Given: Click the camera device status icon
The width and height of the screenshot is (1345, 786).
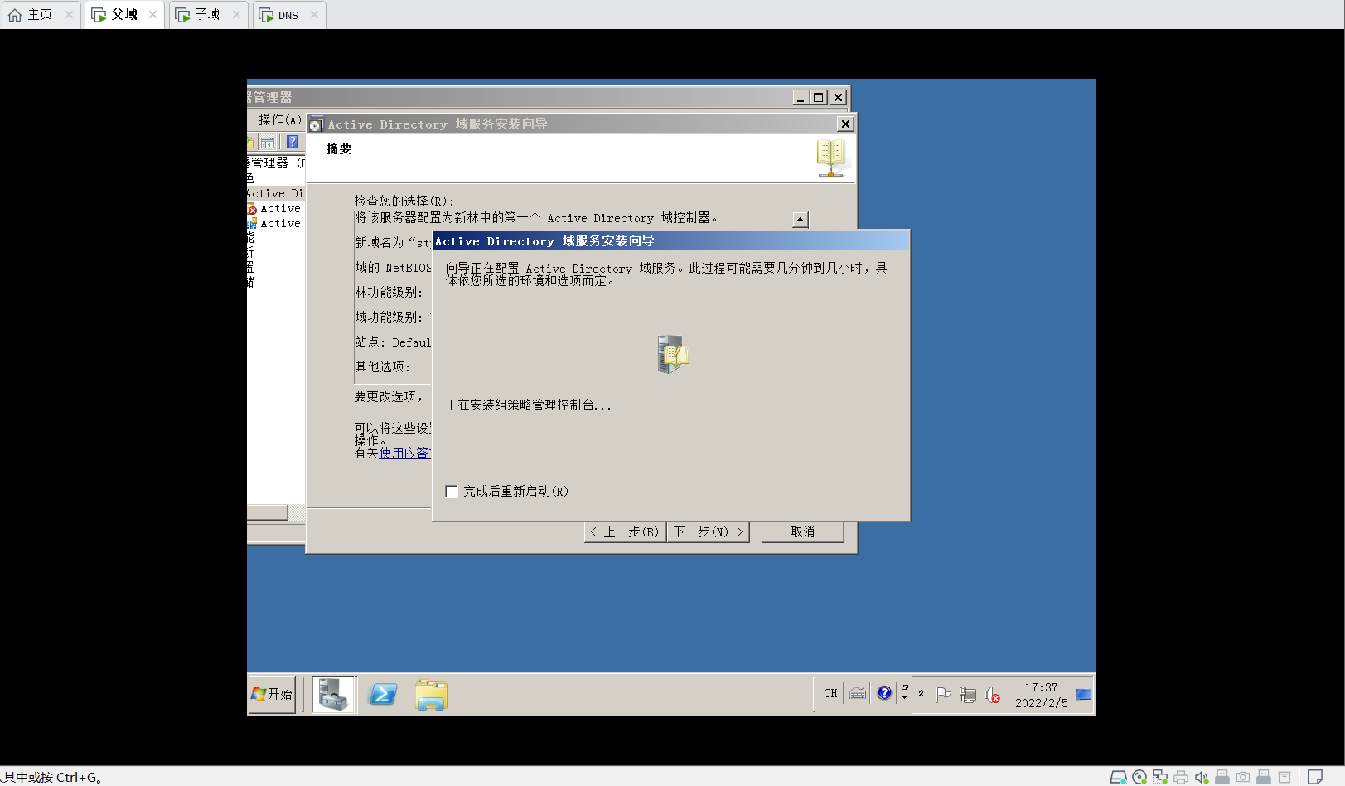Looking at the screenshot, I should coord(1243,777).
